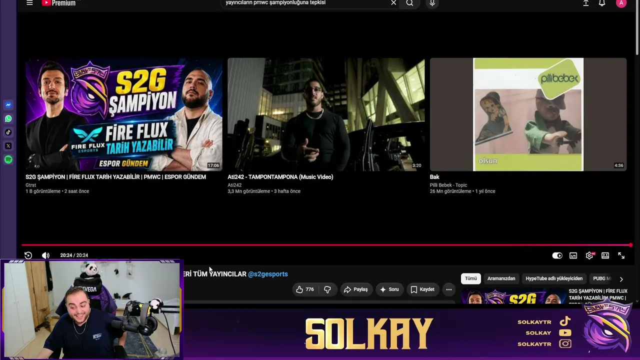The width and height of the screenshot is (640, 360).
Task: Go to YouTube Premium home logo
Action: coord(58,3)
